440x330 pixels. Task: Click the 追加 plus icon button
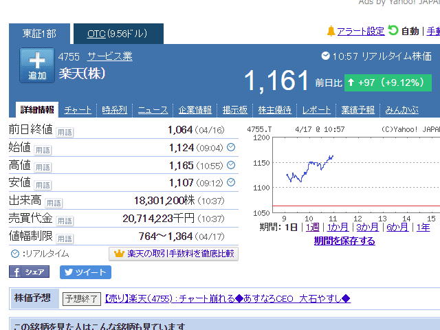(x=37, y=65)
